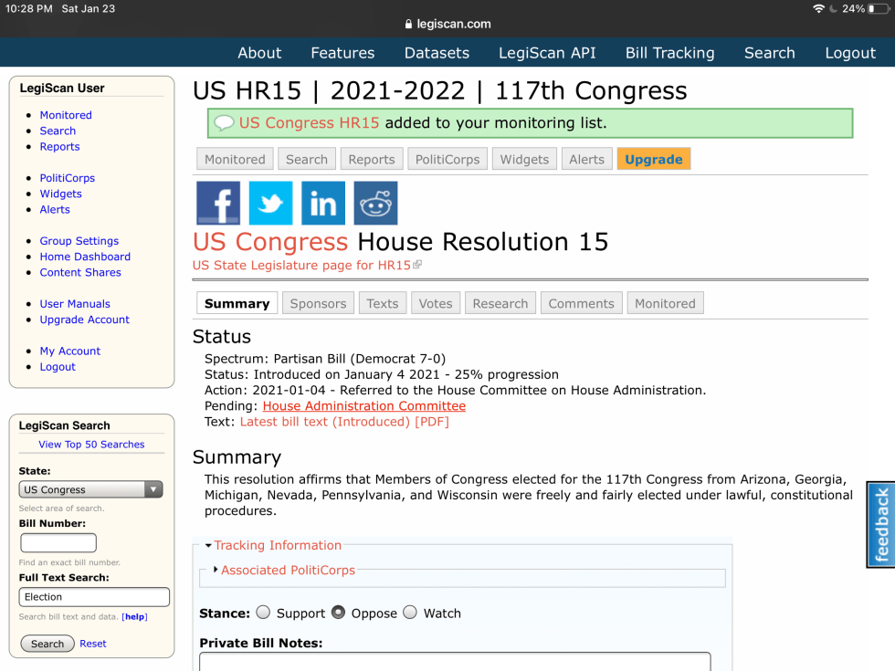Switch to the Research tab
Viewport: 895px width, 671px height.
(x=500, y=303)
